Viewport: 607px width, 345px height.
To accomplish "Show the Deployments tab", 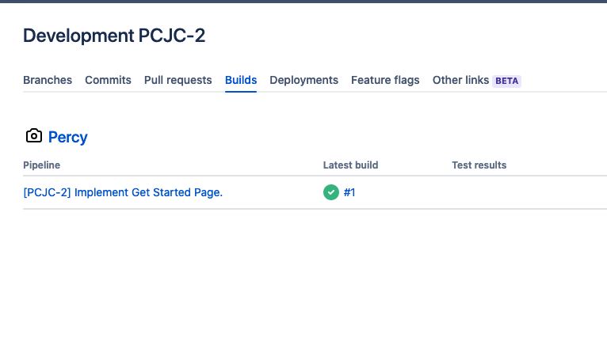I will tap(303, 80).
